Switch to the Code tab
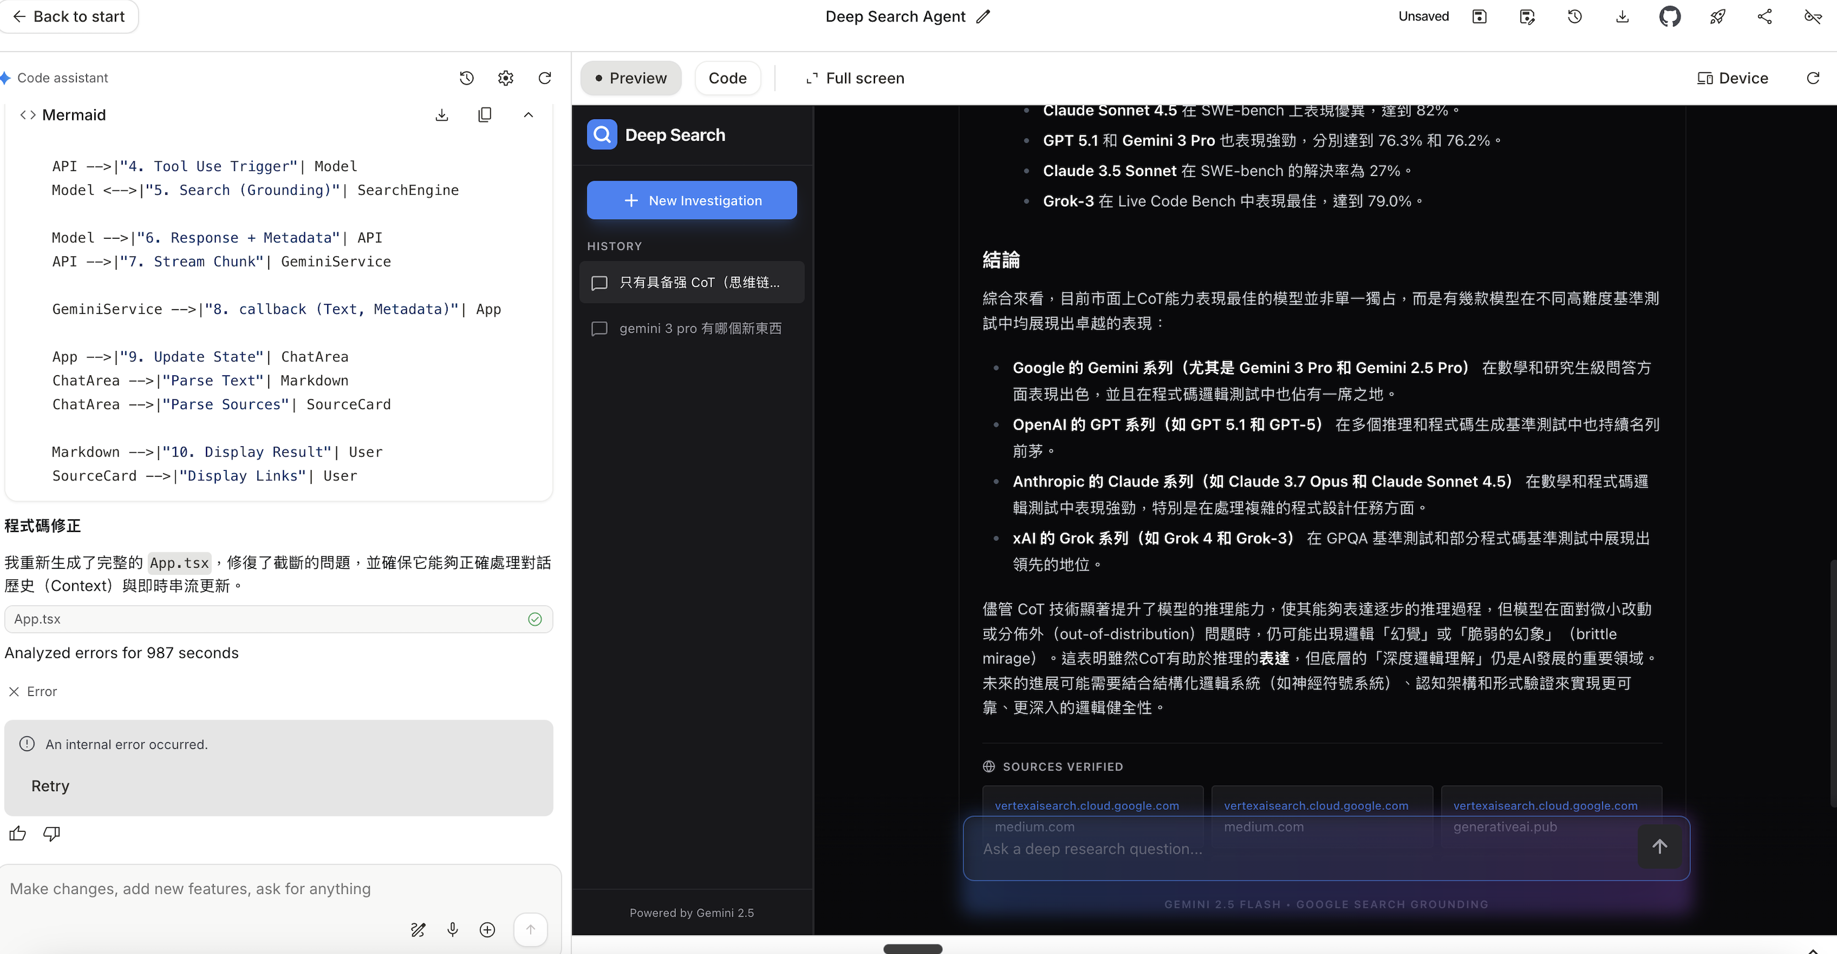Image resolution: width=1837 pixels, height=954 pixels. click(727, 78)
